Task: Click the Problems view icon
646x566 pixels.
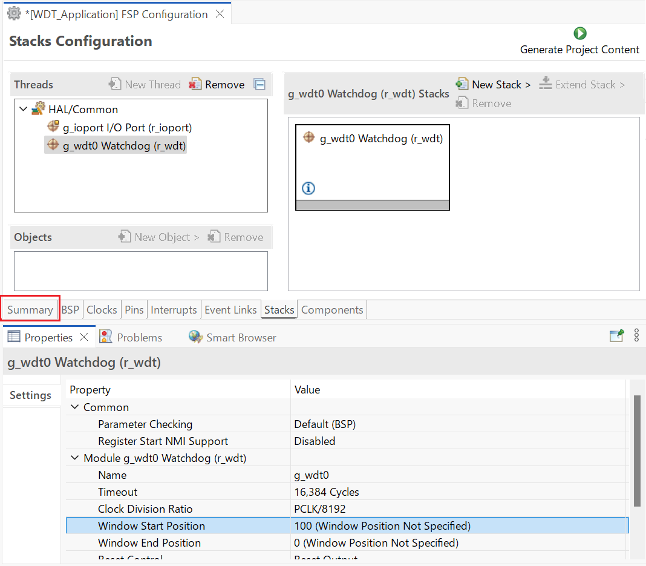Action: pos(105,337)
